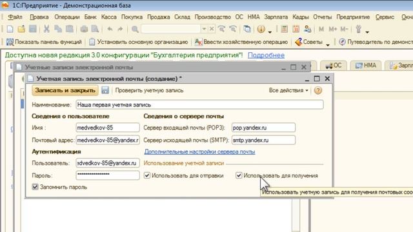Open the Calendar toolbar icon
The width and height of the screenshot is (413, 232).
(x=296, y=29)
